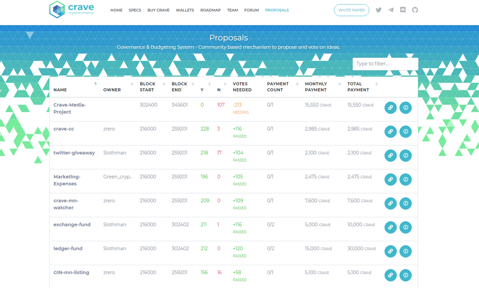Show info icon for Marketing-Expenses row
The width and height of the screenshot is (479, 288).
406,179
